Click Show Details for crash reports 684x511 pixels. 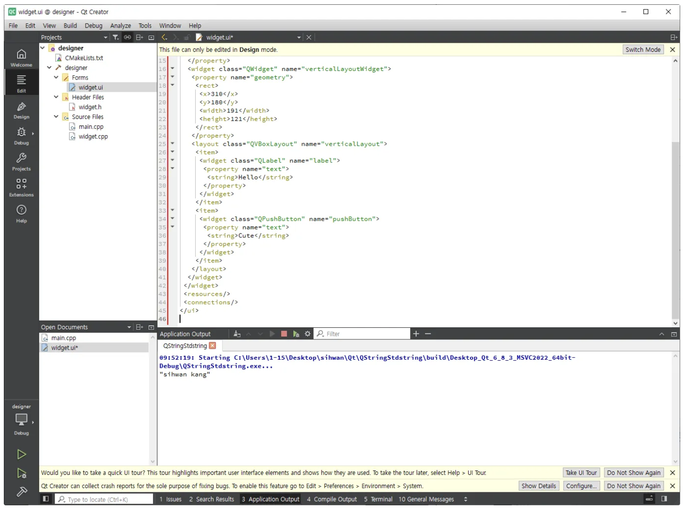coord(538,486)
